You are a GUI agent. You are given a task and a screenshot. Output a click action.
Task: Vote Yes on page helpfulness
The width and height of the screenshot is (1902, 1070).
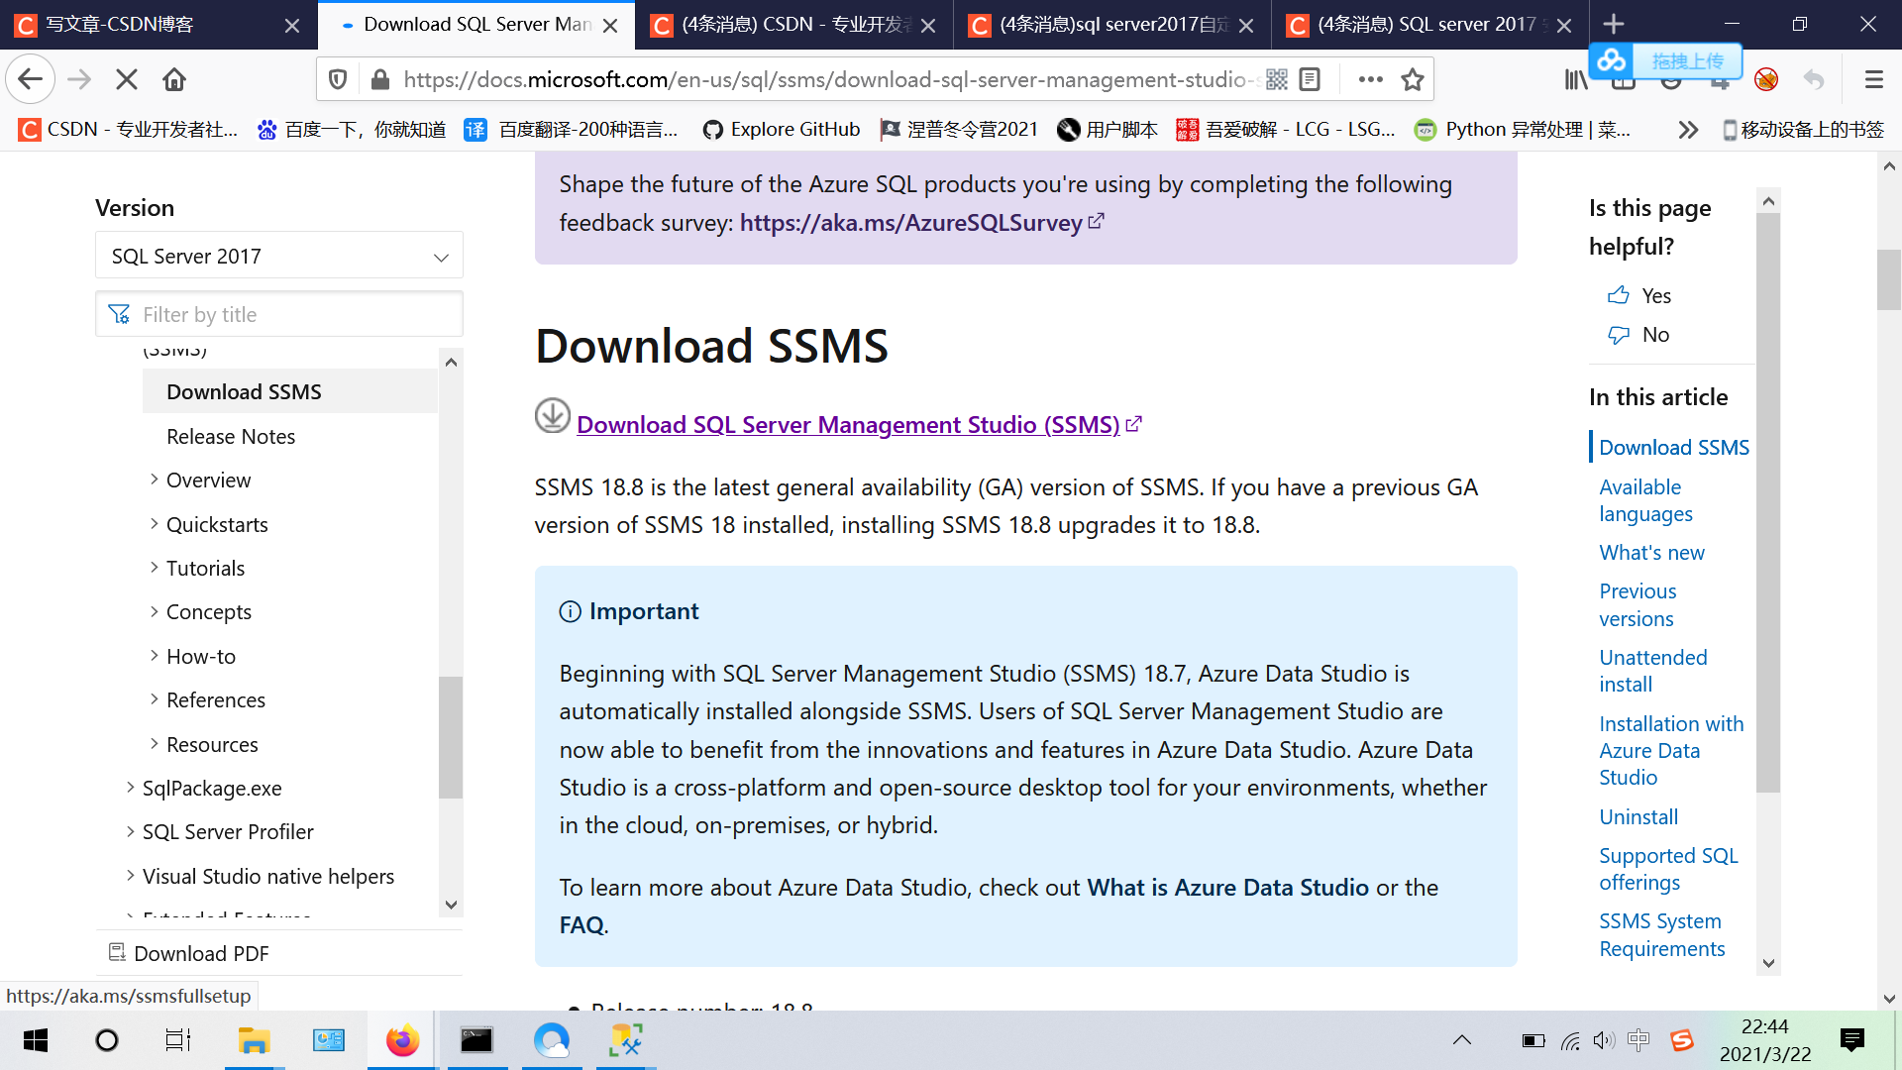[1639, 295]
